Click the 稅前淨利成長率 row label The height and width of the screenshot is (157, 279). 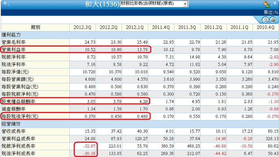pyautogui.click(x=18, y=146)
